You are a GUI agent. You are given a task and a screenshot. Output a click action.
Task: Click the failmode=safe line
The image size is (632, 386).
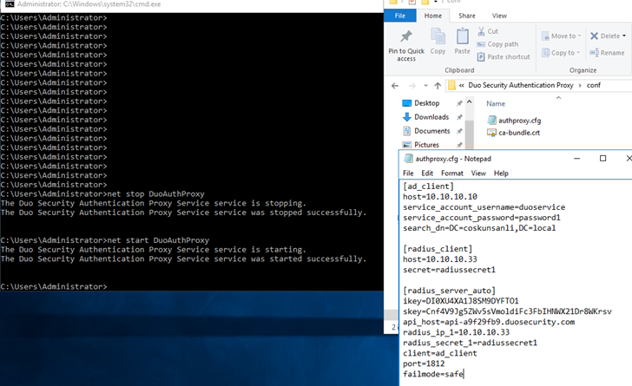coord(433,374)
